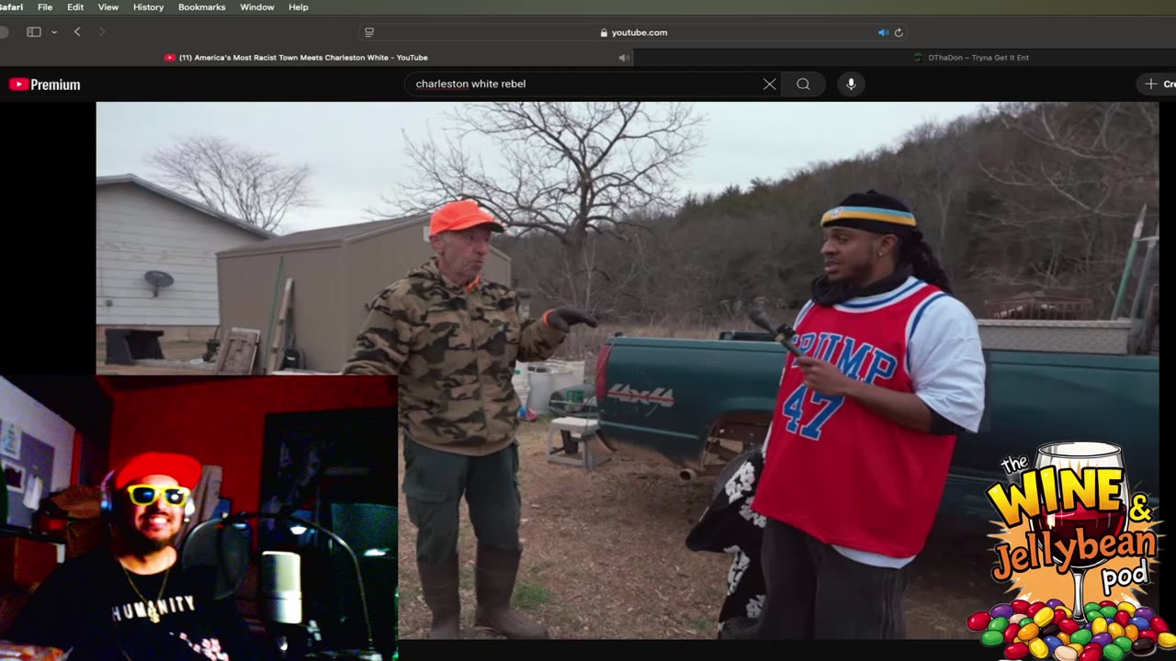This screenshot has width=1176, height=661.
Task: Mute audio from the address bar speaker
Action: [x=883, y=32]
